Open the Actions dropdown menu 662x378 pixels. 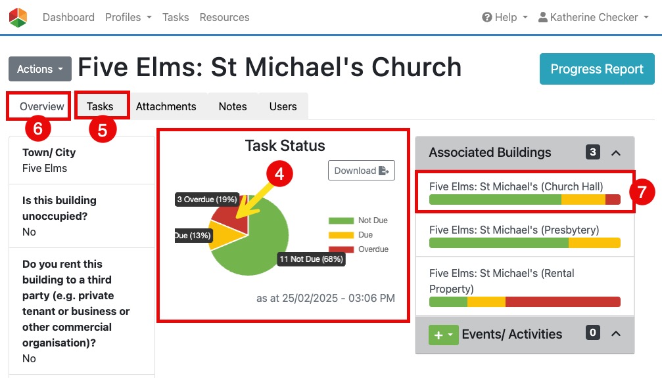coord(39,69)
